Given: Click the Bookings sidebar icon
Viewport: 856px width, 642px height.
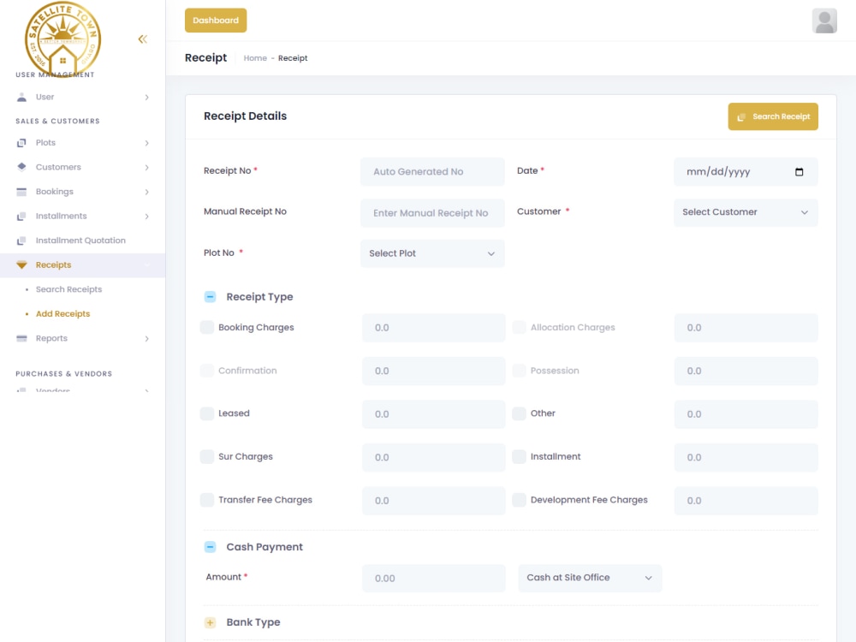Looking at the screenshot, I should click(x=21, y=192).
